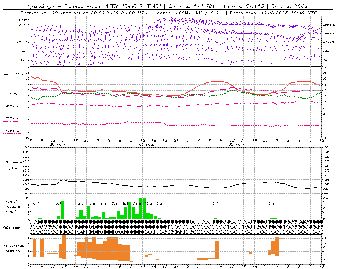Click the Долгота: 114.581 value

(192, 6)
